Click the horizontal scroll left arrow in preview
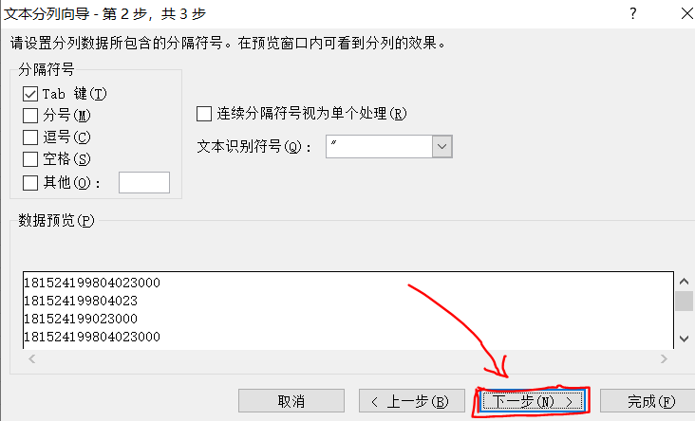 click(32, 359)
